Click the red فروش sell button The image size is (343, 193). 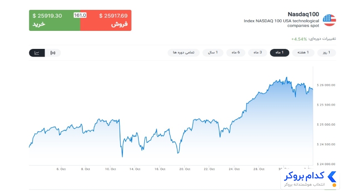click(x=106, y=20)
